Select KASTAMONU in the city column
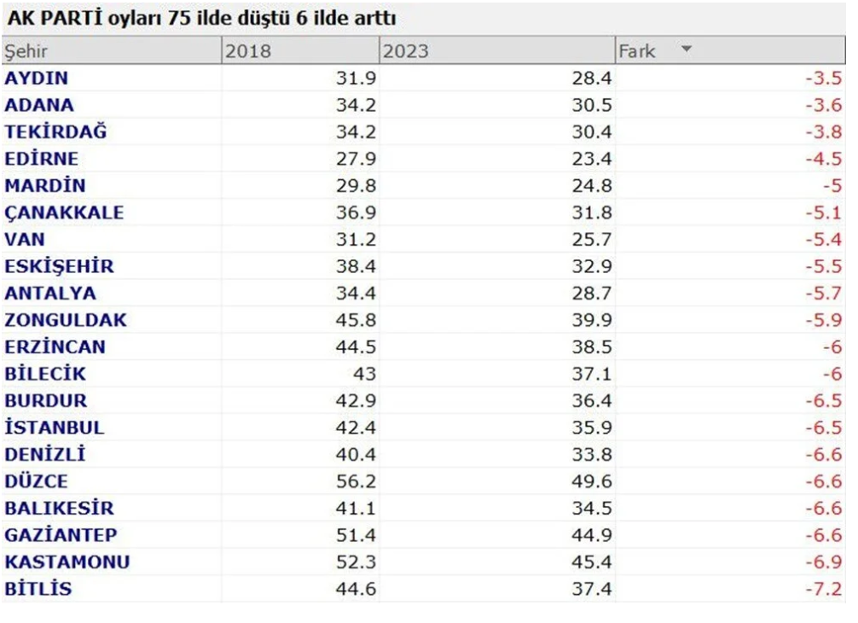858x623 pixels. pyautogui.click(x=67, y=562)
